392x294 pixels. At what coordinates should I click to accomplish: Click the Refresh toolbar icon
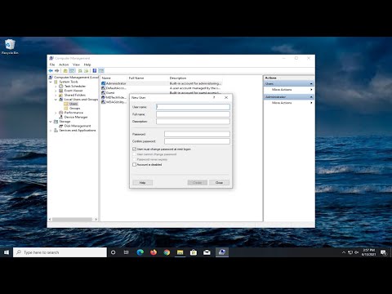click(80, 71)
